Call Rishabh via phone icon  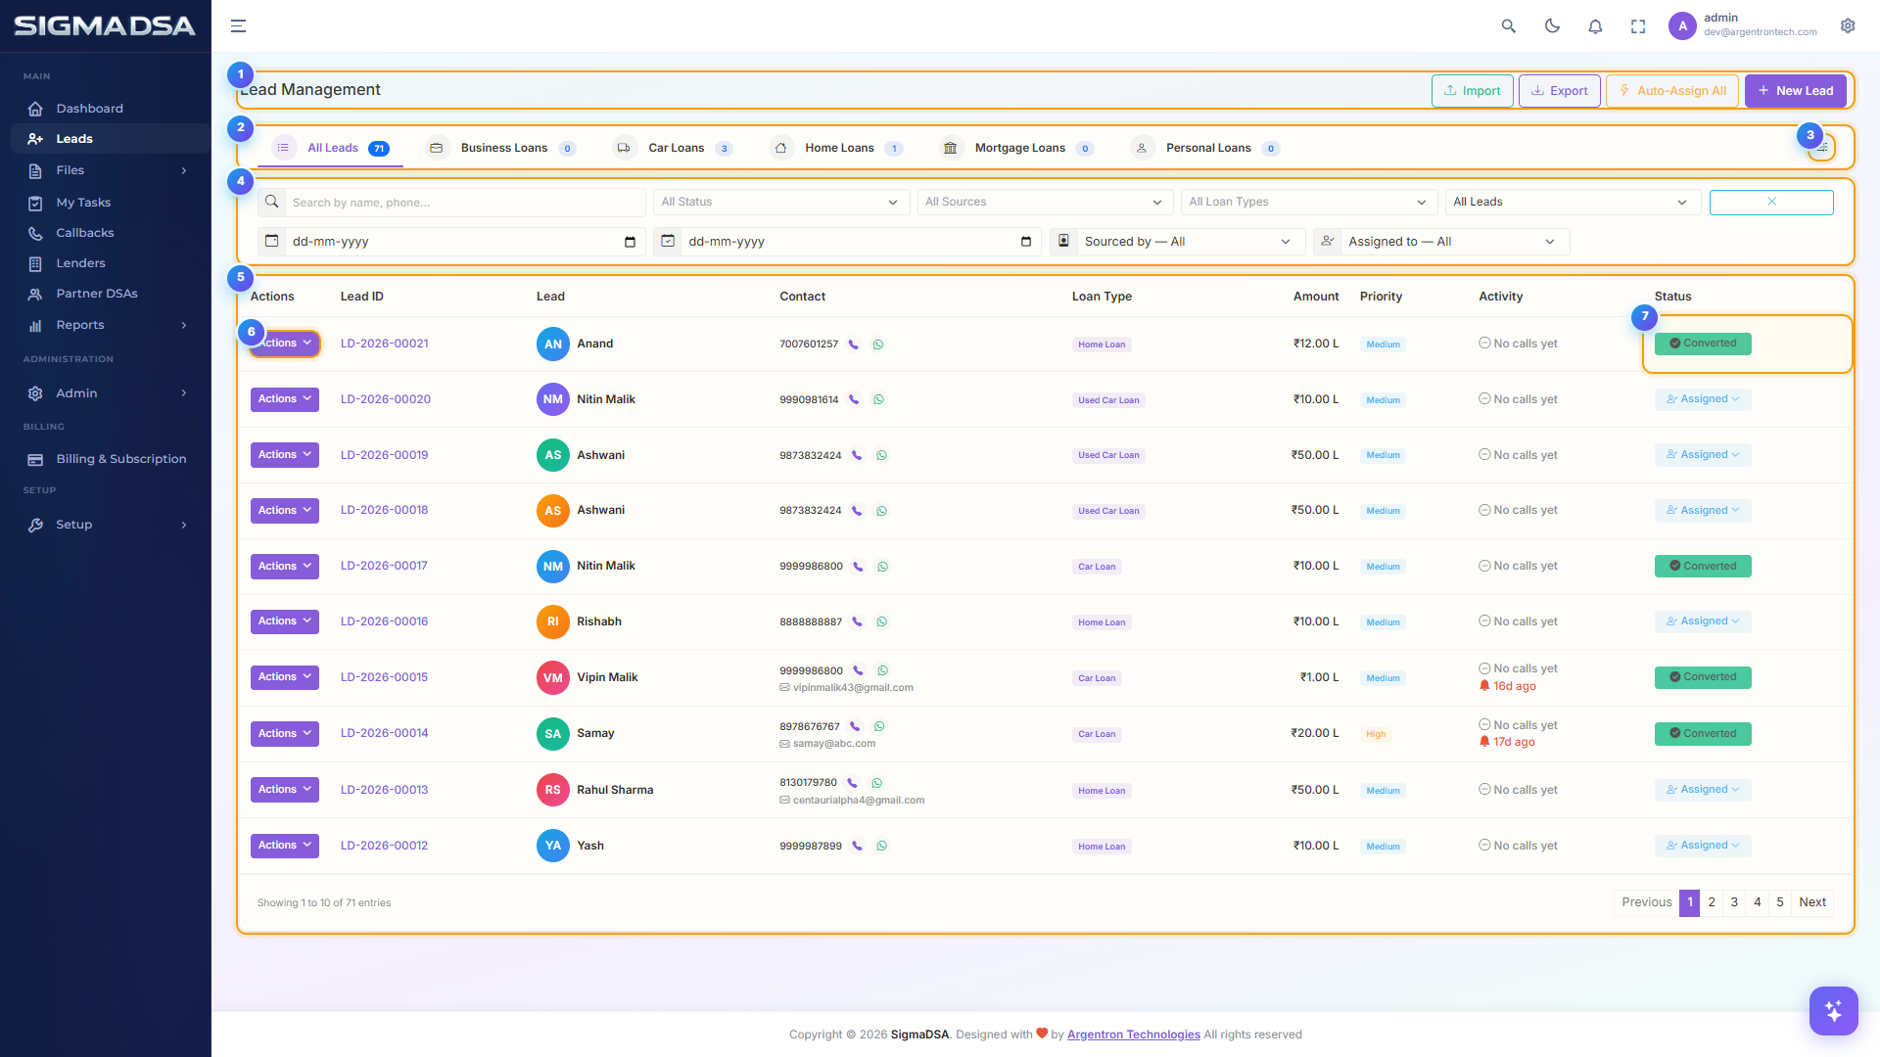(x=857, y=622)
